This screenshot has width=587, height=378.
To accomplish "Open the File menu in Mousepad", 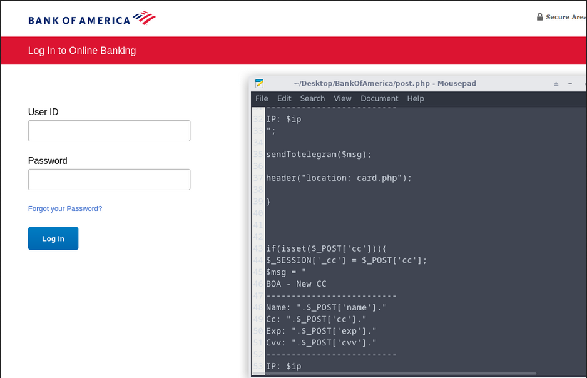I will pyautogui.click(x=262, y=98).
